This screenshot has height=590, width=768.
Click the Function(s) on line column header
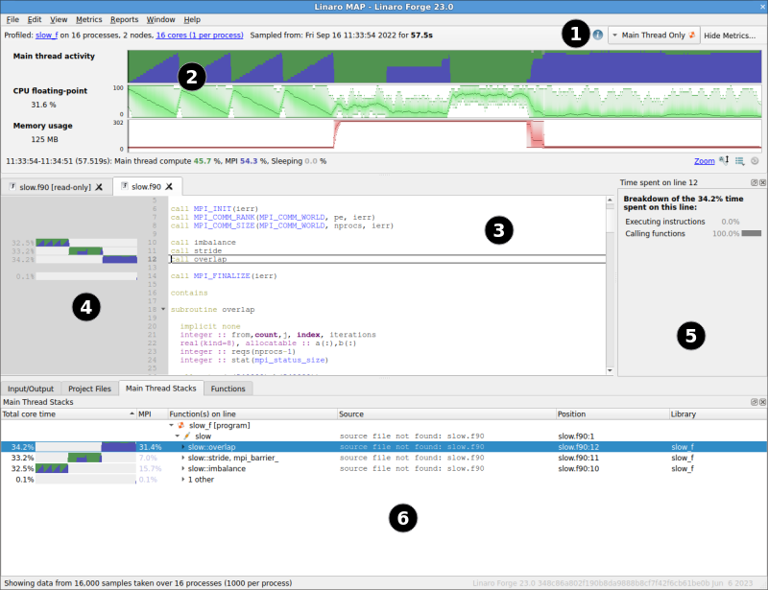click(x=252, y=414)
